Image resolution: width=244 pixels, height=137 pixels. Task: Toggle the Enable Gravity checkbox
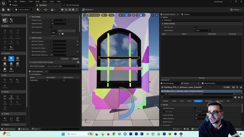click(195, 122)
